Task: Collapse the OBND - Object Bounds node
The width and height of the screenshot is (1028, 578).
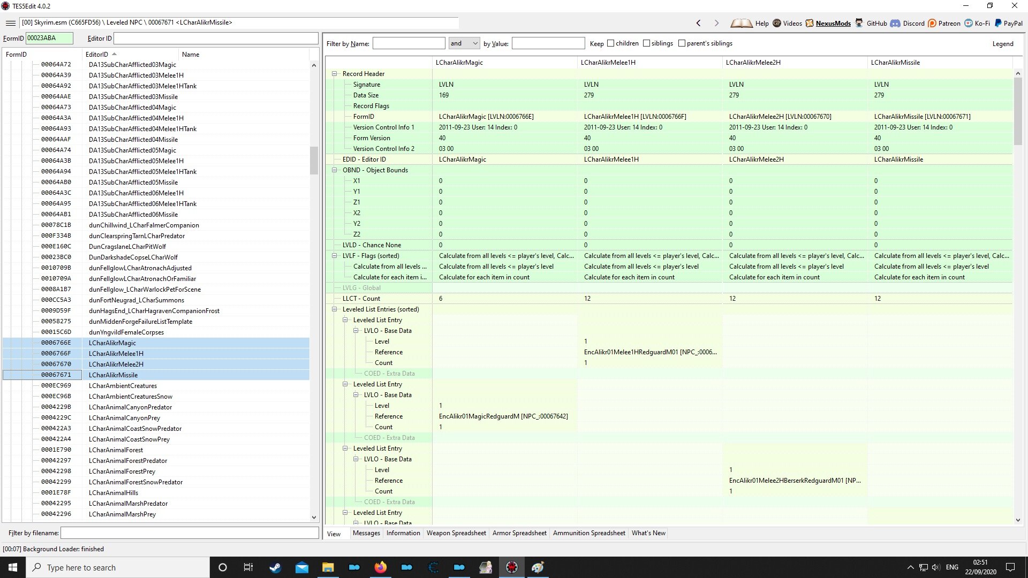Action: pos(335,170)
